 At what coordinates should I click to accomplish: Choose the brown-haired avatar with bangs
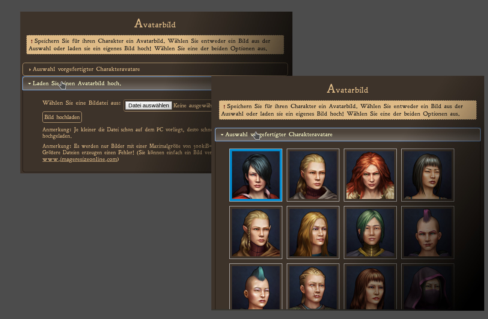[370, 287]
